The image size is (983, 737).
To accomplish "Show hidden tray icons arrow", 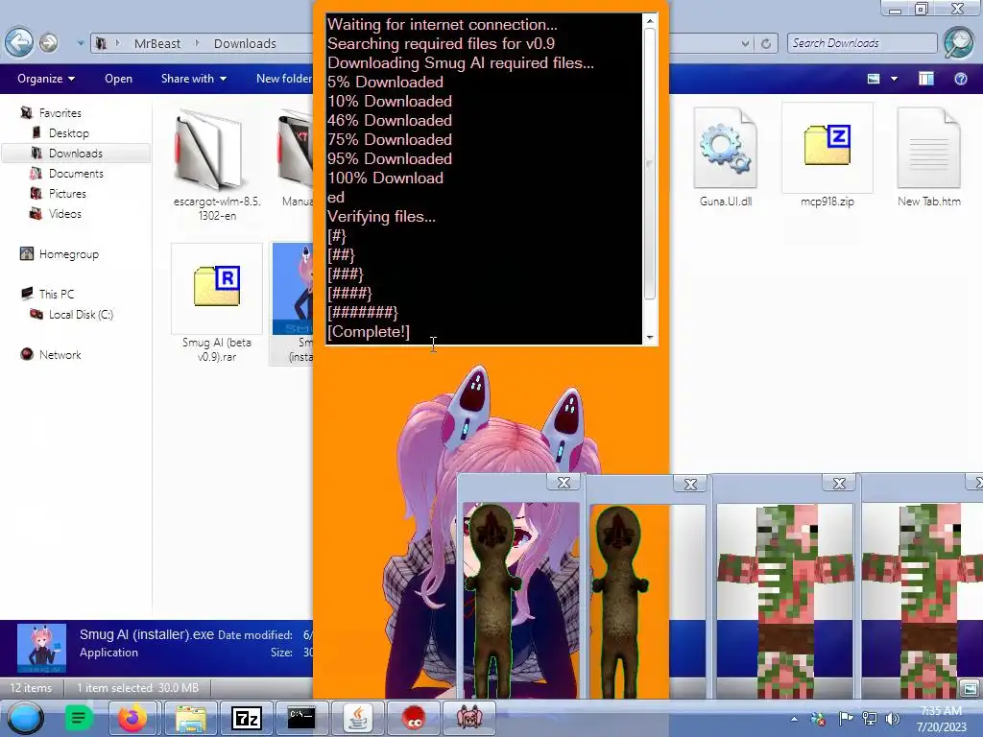I will [794, 719].
